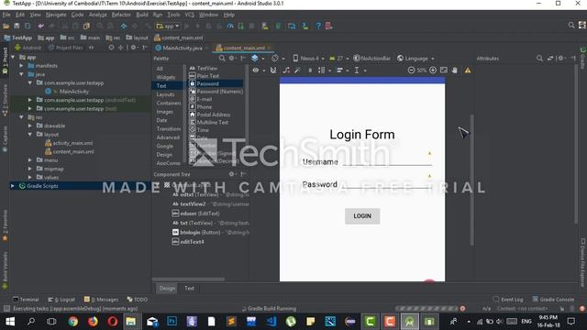Screen dimensions: 587x330
Task: Toggle the view options eye icon
Action: [256, 70]
